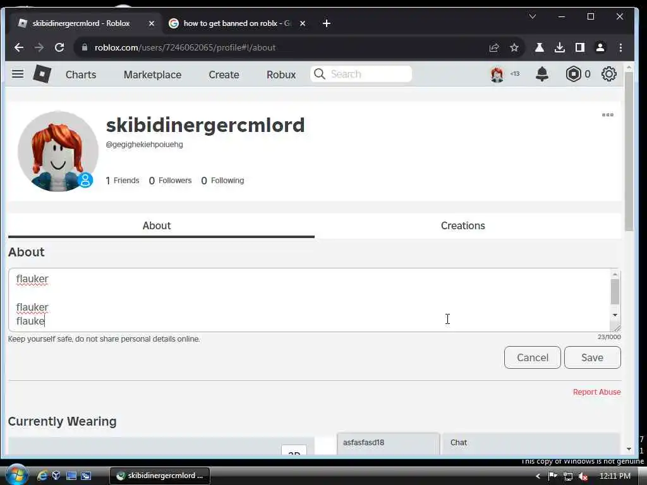Image resolution: width=647 pixels, height=485 pixels.
Task: Open the Chrome three-dot menu
Action: [x=620, y=47]
